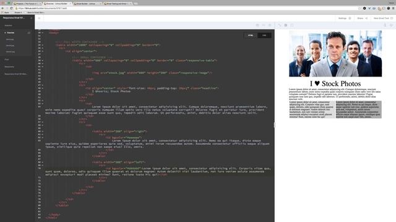The width and height of the screenshot is (396, 222).
Task: Click the blue bird extension icon
Action: (x=369, y=8)
